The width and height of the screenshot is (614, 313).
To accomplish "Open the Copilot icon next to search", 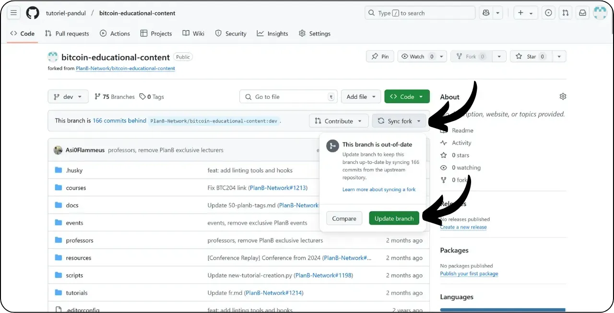I will click(487, 12).
